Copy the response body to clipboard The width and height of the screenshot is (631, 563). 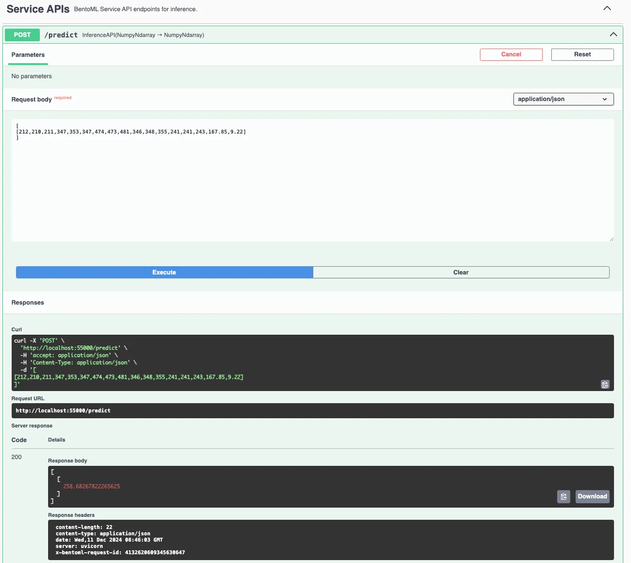[x=563, y=496]
